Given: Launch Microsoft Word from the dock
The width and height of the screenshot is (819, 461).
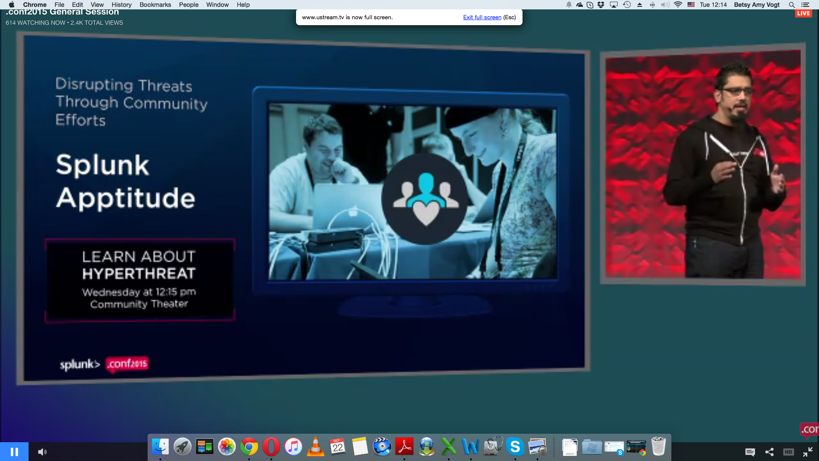Looking at the screenshot, I should click(x=471, y=447).
